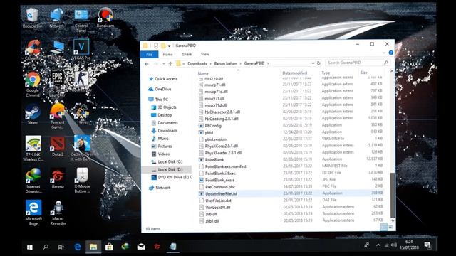Viewport: 456px width, 256px height.
Task: Launch Garena from the desktop
Action: pyautogui.click(x=57, y=178)
